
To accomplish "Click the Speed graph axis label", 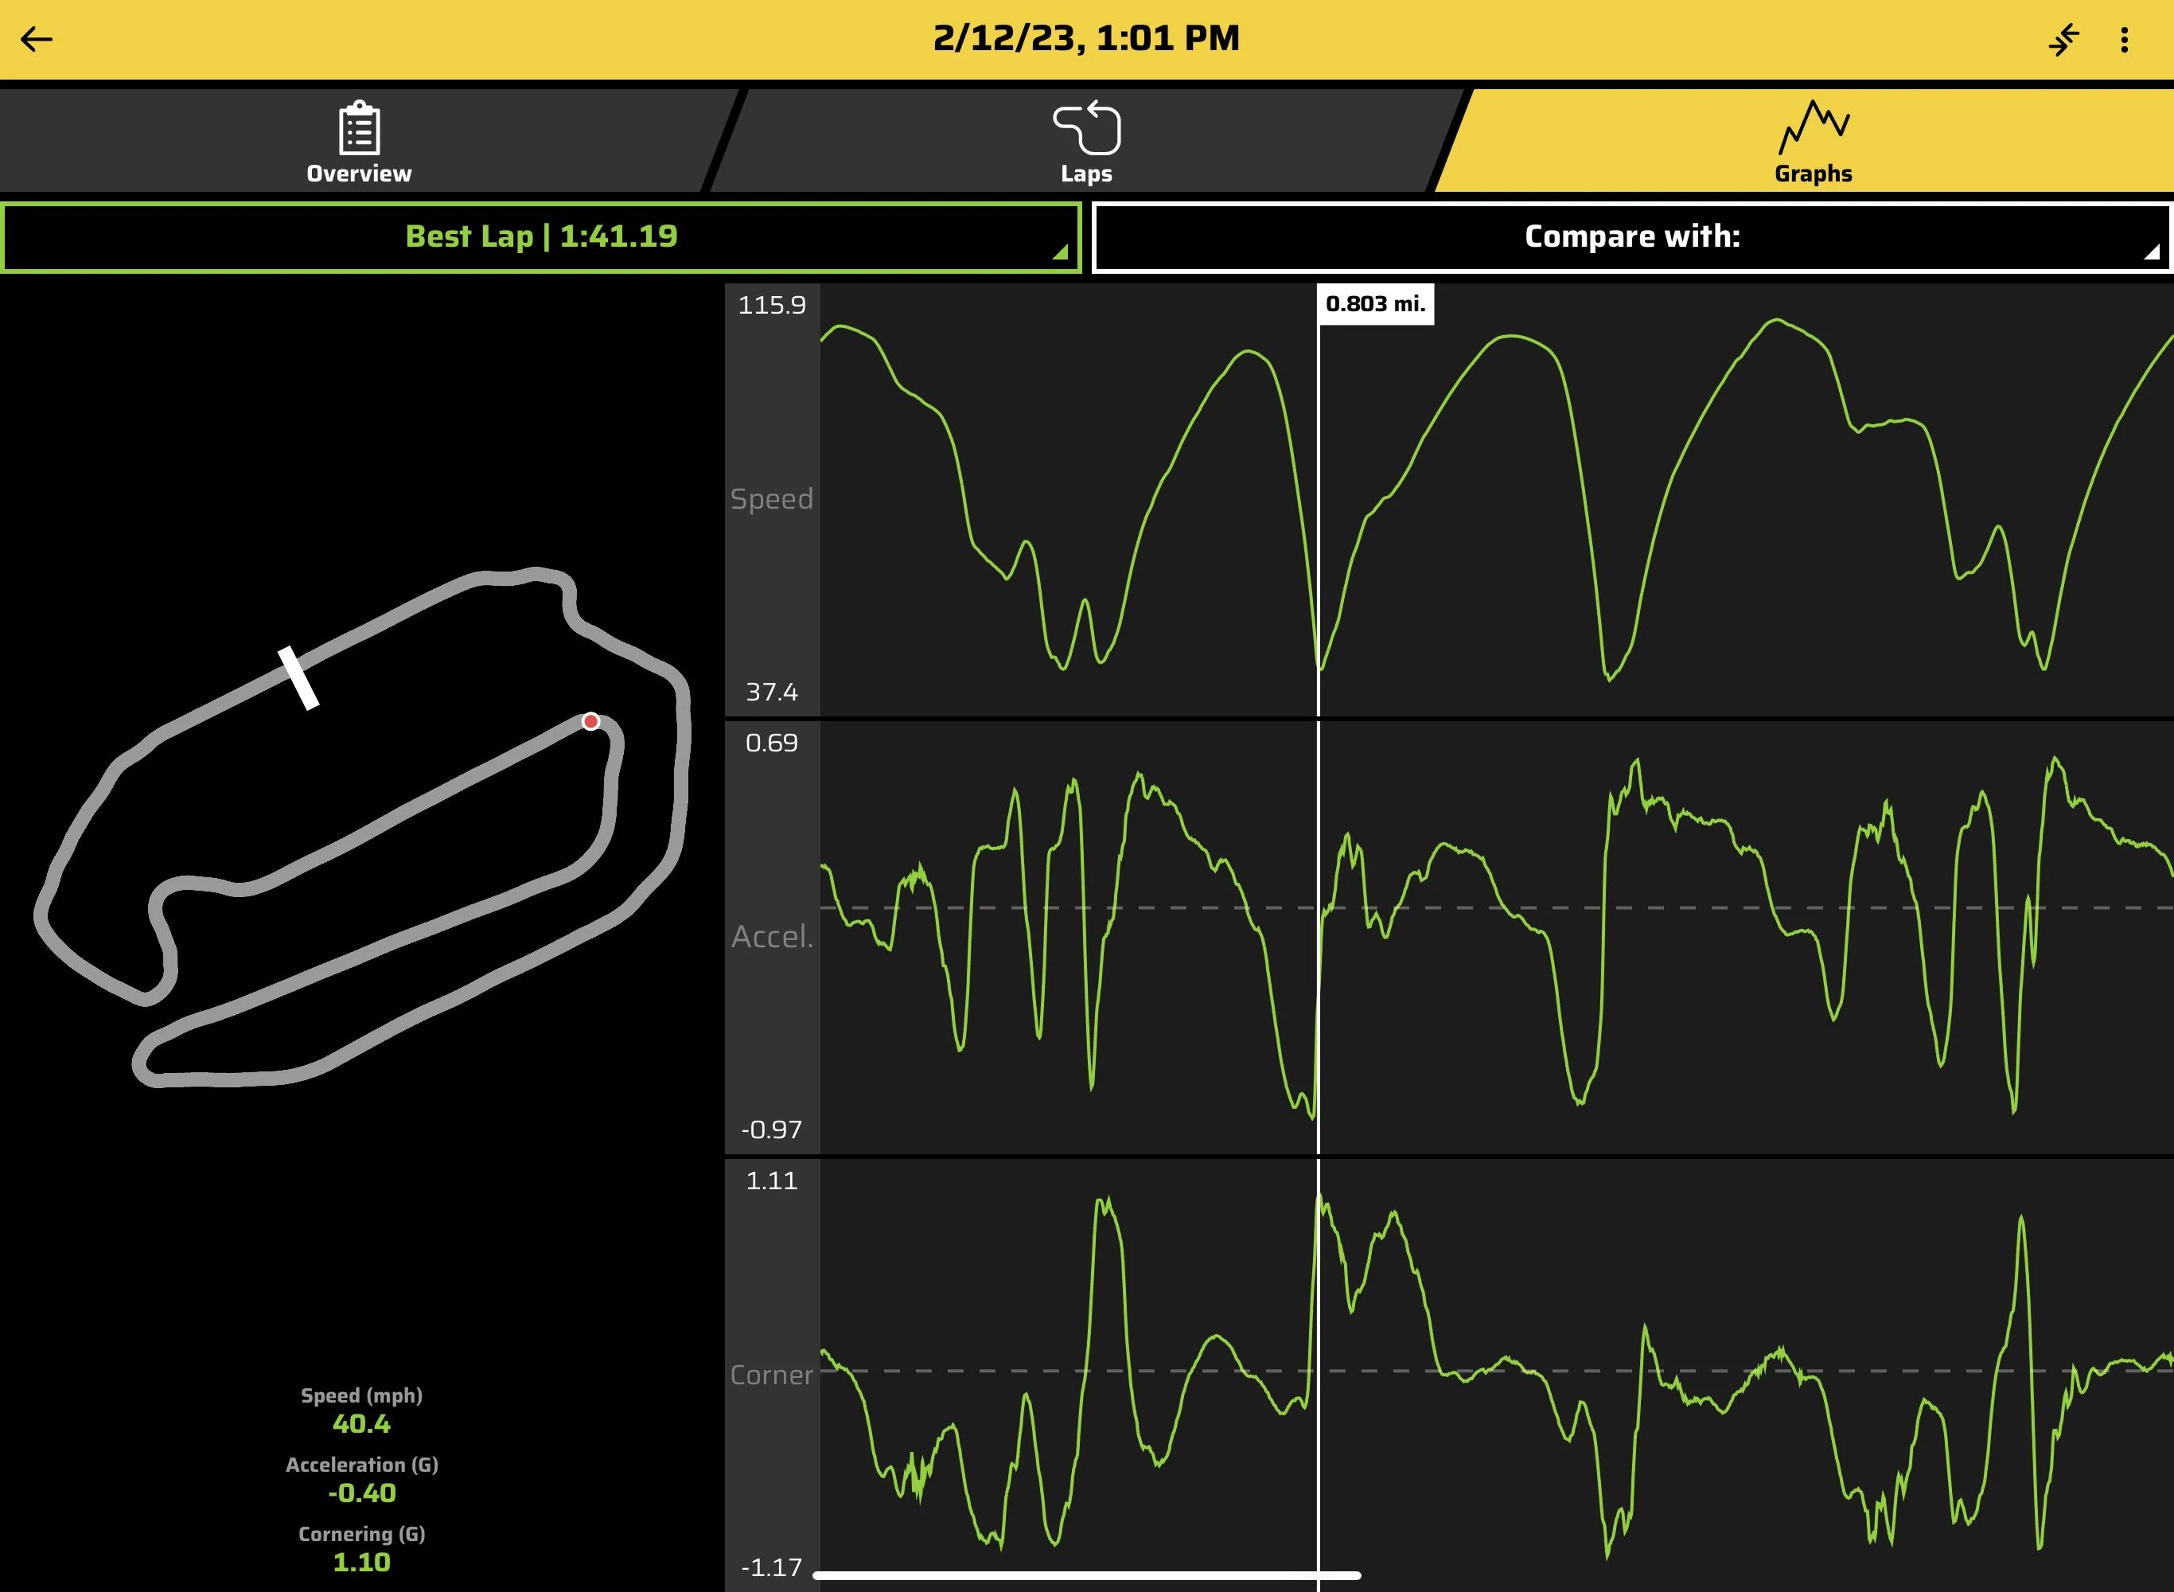I will tap(772, 499).
